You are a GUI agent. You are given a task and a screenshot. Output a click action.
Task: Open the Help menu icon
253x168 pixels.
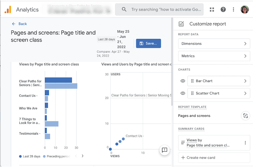click(223, 9)
